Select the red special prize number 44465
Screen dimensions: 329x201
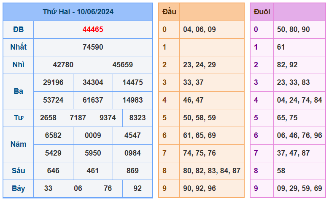(93, 29)
